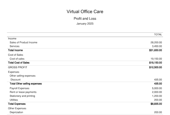The width and height of the screenshot is (170, 115).
Task: Open the 19,150.00 cost of sales amount
Action: 156,59
